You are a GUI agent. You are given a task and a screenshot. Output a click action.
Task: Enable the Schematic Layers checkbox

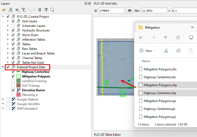tap(13, 26)
